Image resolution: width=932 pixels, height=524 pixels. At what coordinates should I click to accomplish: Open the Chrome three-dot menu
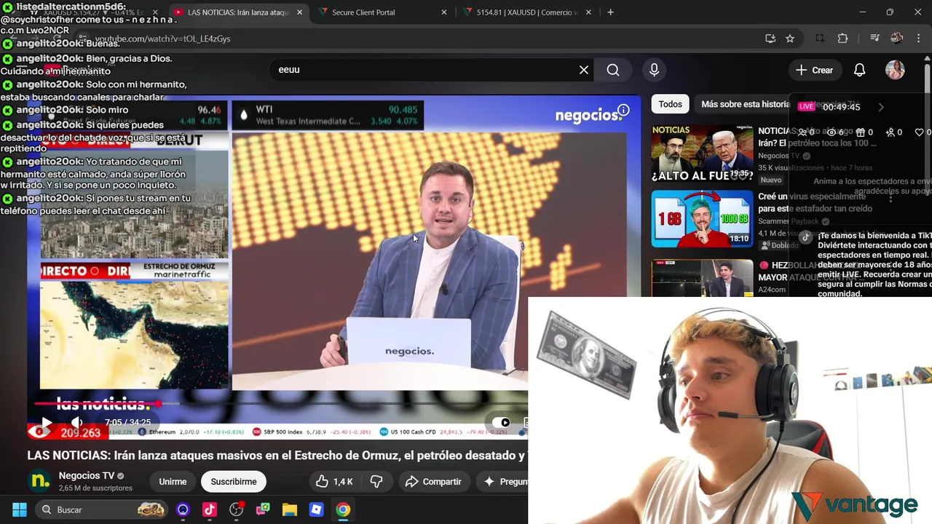(x=917, y=39)
